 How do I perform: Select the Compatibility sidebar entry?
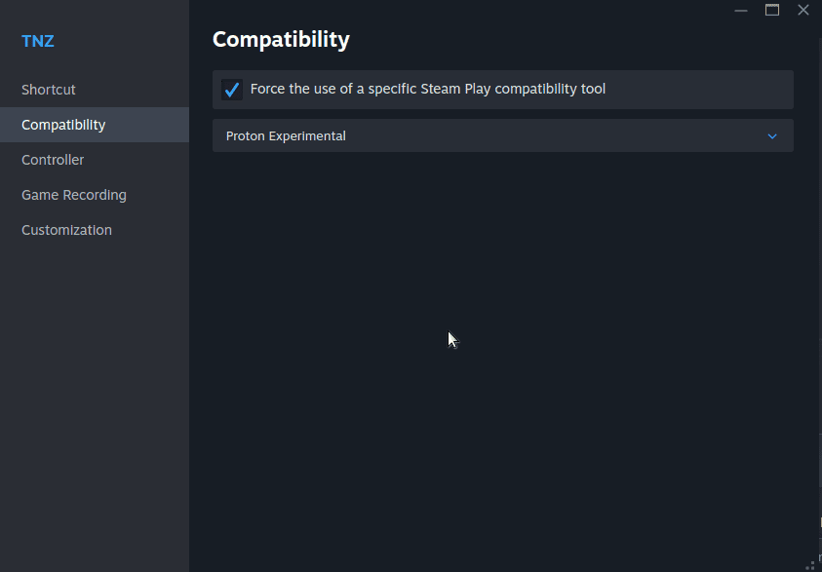[x=64, y=125]
